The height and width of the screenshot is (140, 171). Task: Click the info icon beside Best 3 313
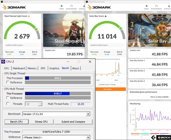(37, 52)
